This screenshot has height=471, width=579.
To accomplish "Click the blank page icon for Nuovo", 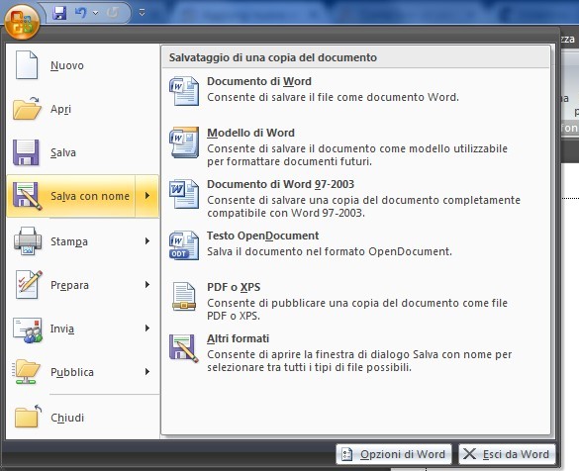I will coord(26,65).
